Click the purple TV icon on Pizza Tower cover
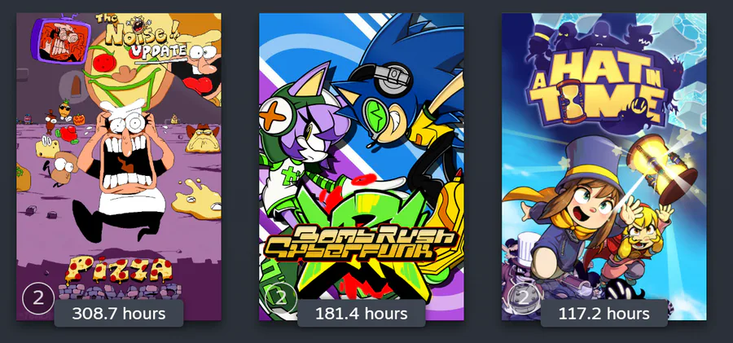The image size is (733, 343). pos(61,39)
